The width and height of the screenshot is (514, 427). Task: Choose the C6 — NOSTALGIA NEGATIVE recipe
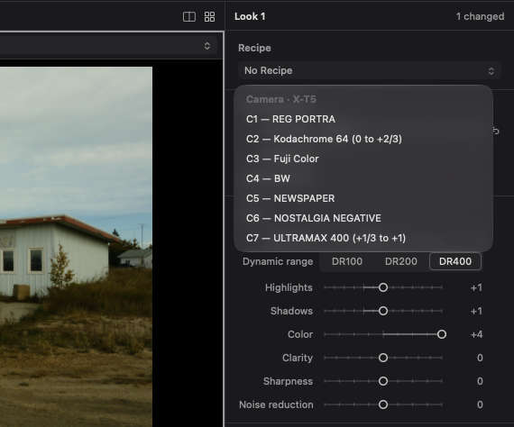(363, 218)
